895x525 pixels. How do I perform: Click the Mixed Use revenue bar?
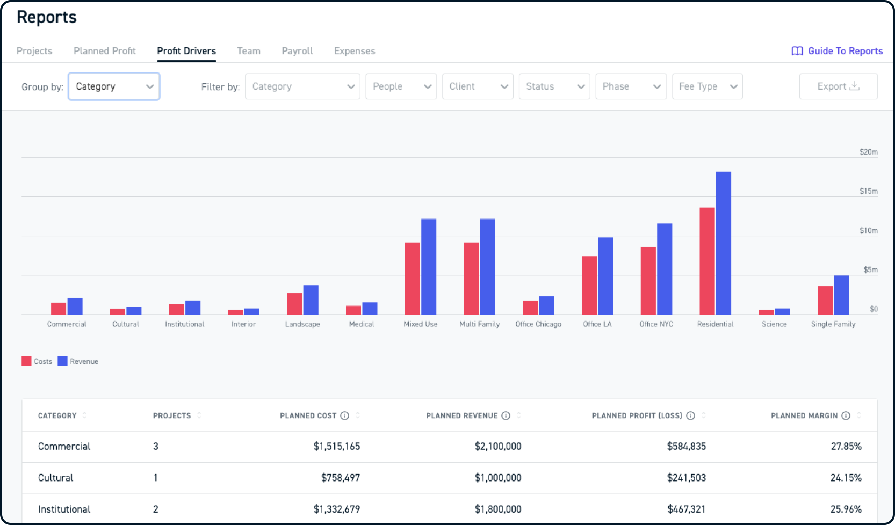(x=429, y=267)
